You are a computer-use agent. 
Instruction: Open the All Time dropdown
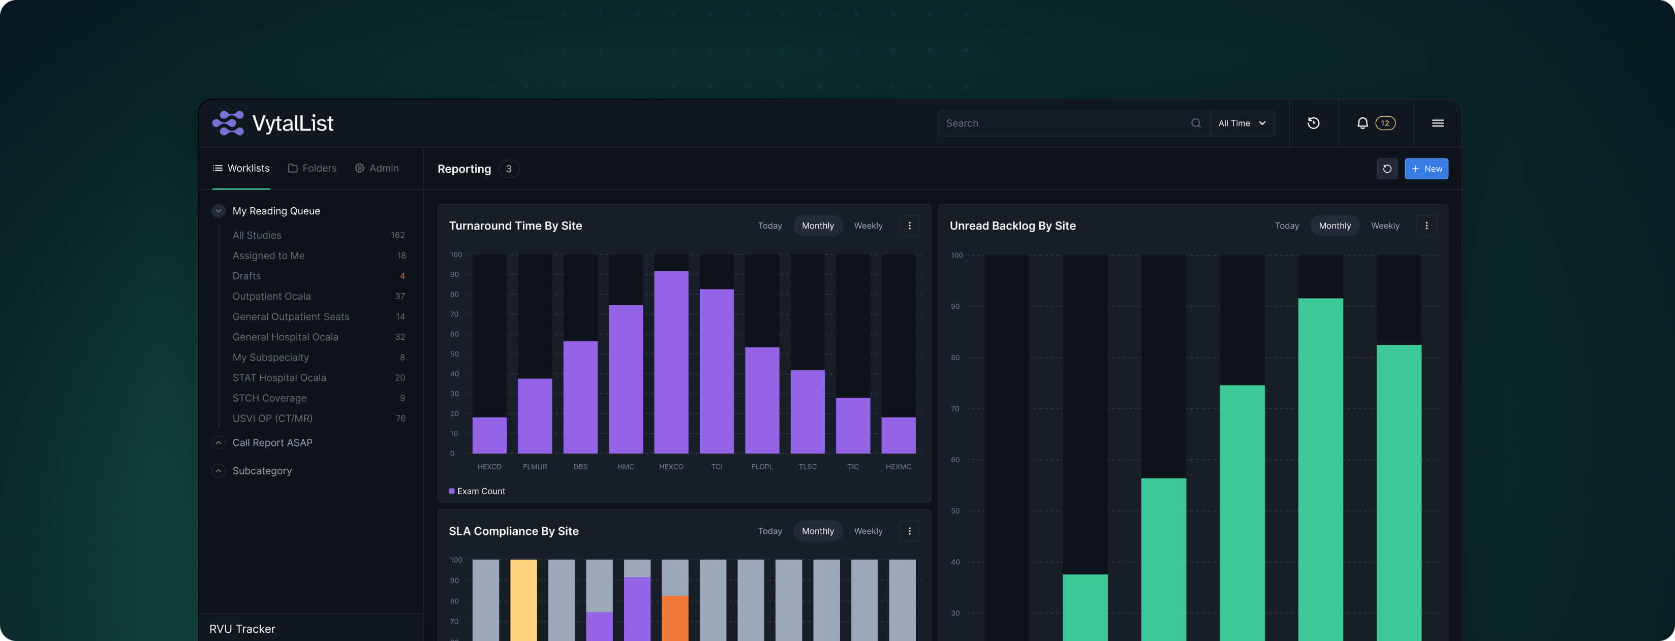1242,123
